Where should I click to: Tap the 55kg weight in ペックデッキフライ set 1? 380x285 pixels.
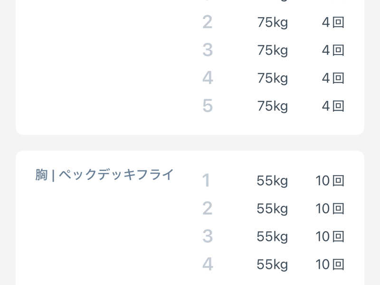[x=272, y=180]
